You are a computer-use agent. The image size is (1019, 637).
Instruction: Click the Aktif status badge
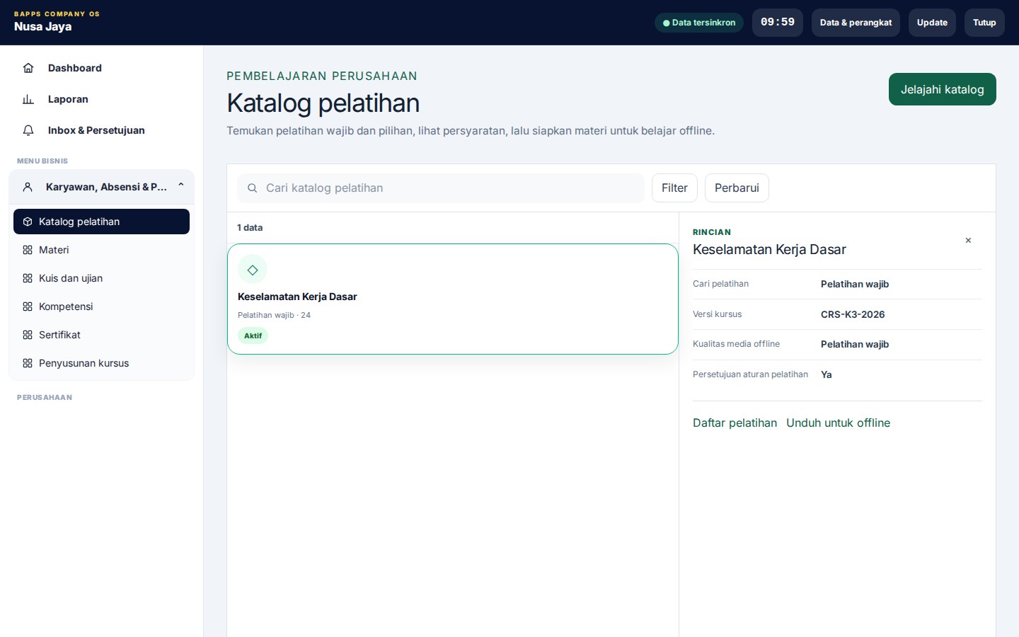tap(253, 335)
